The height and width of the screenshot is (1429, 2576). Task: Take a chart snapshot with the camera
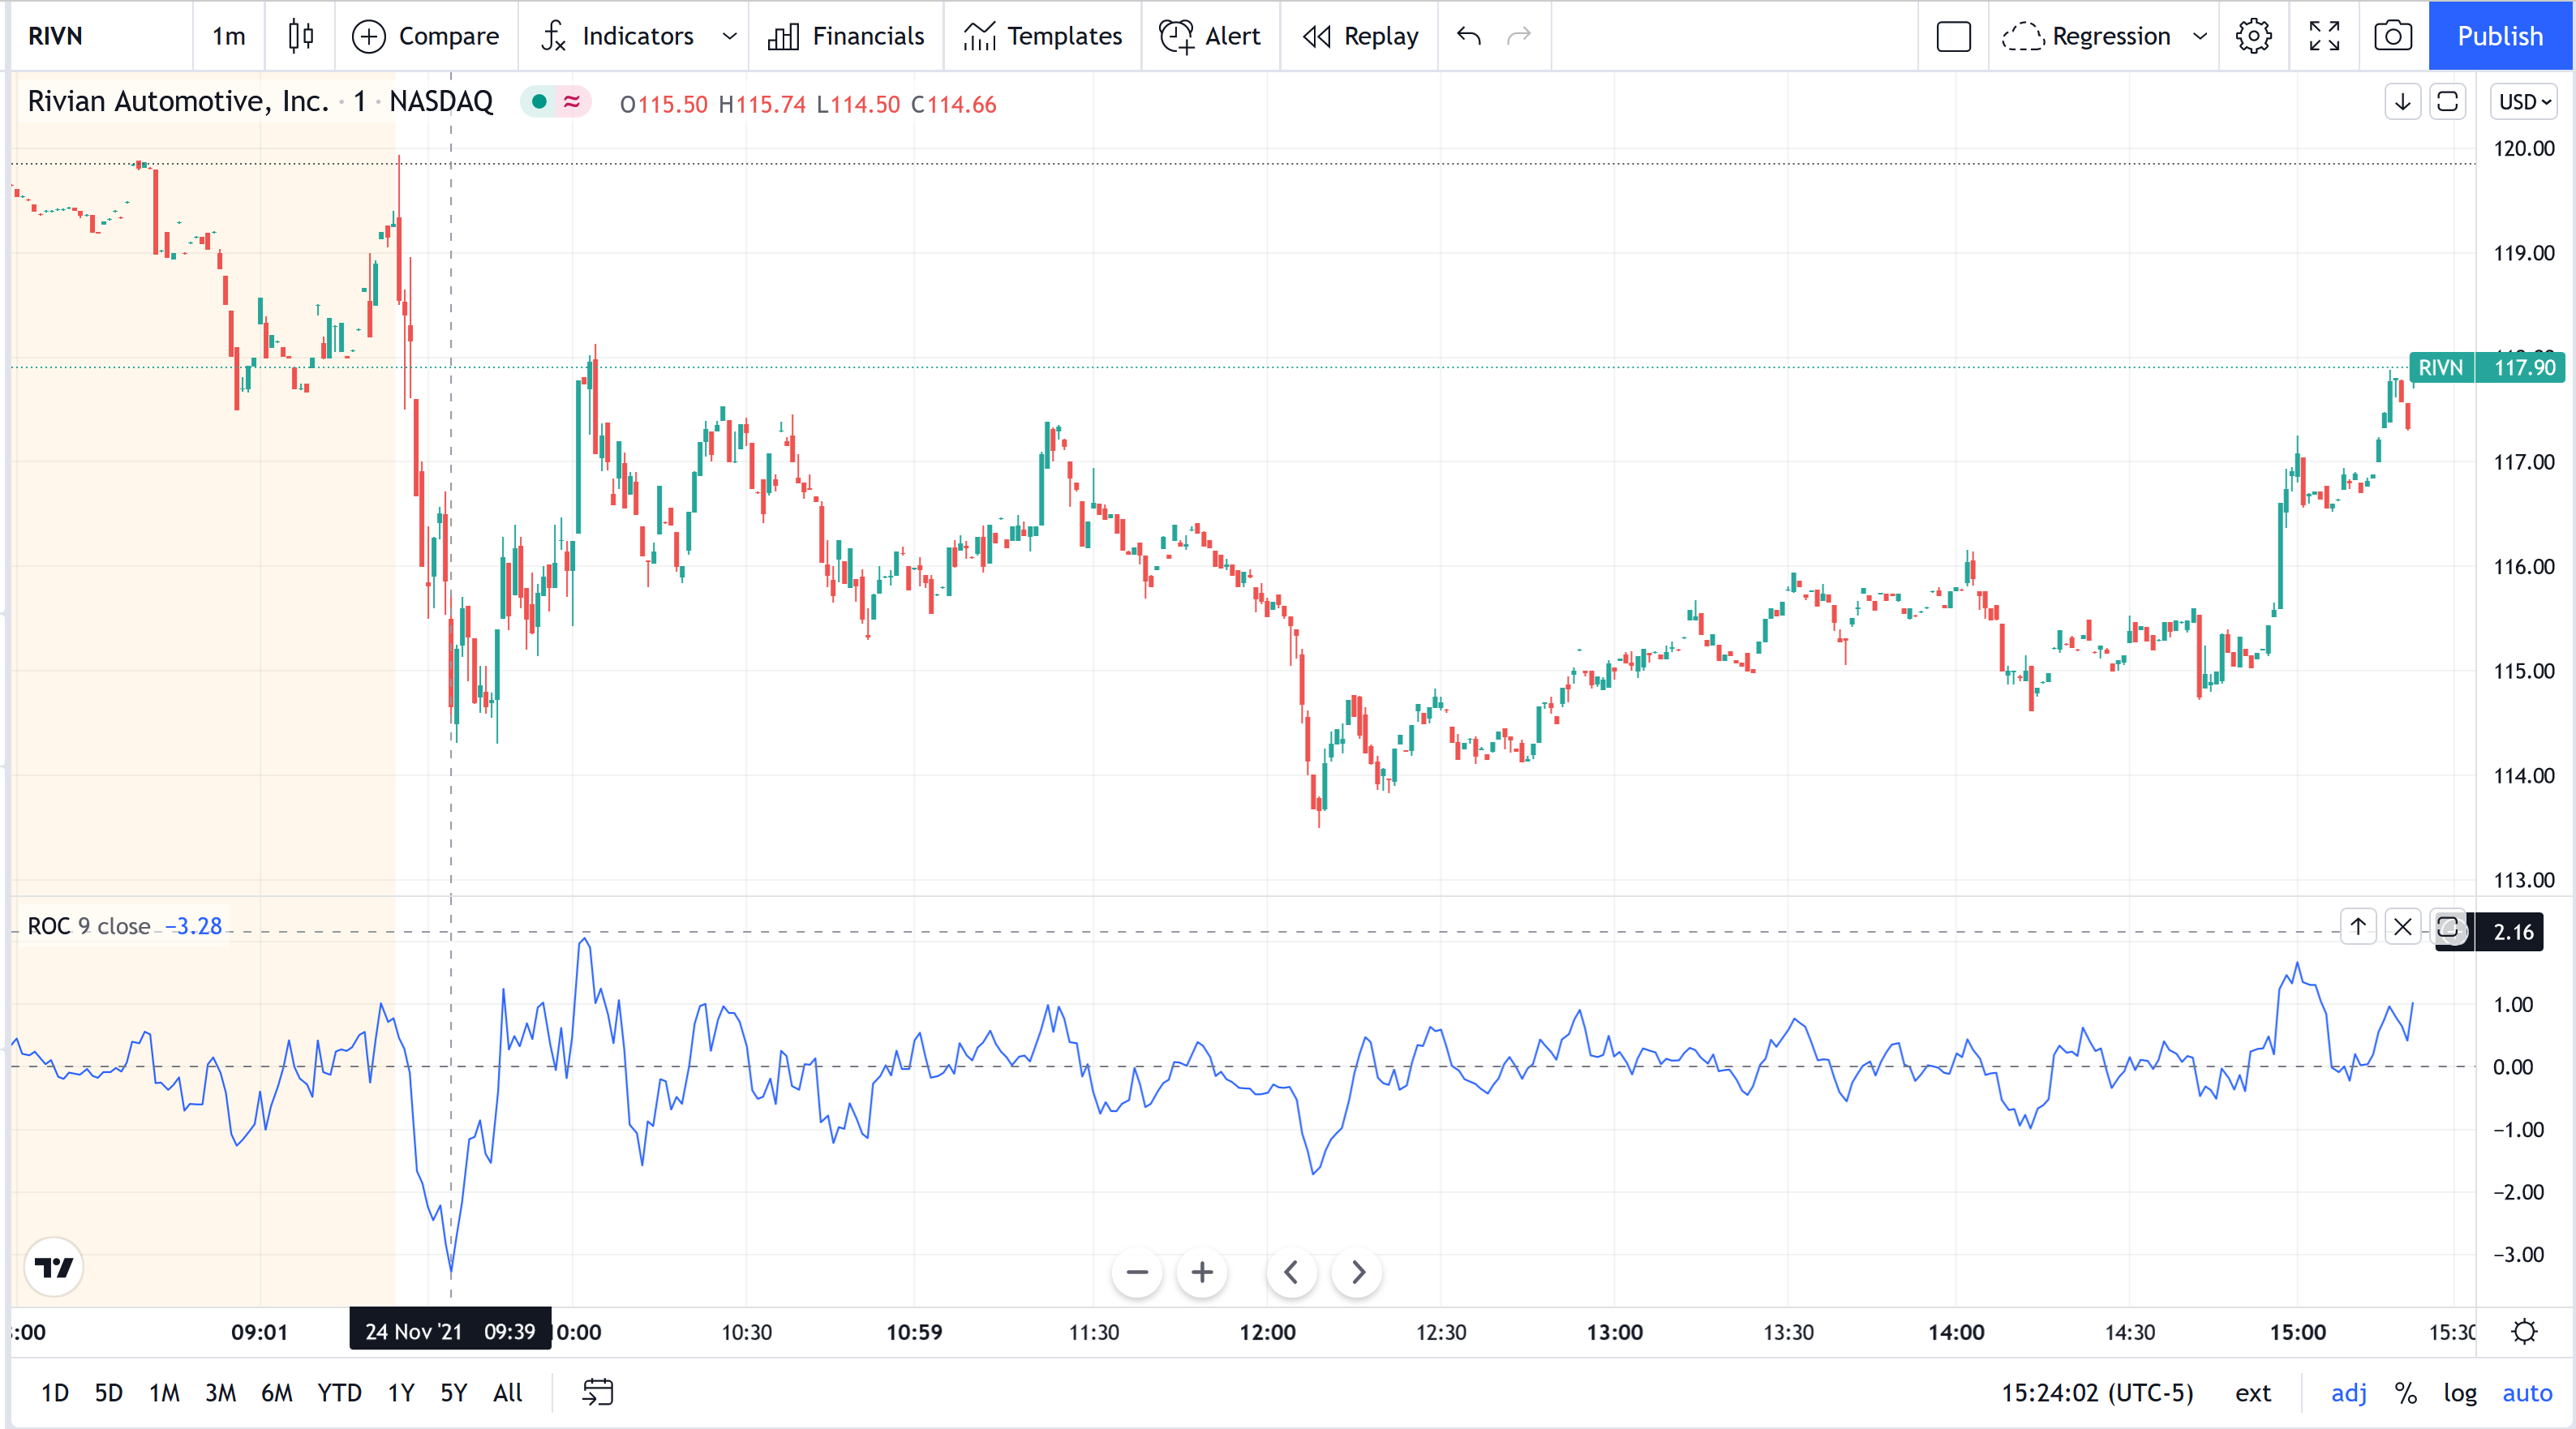2393,36
